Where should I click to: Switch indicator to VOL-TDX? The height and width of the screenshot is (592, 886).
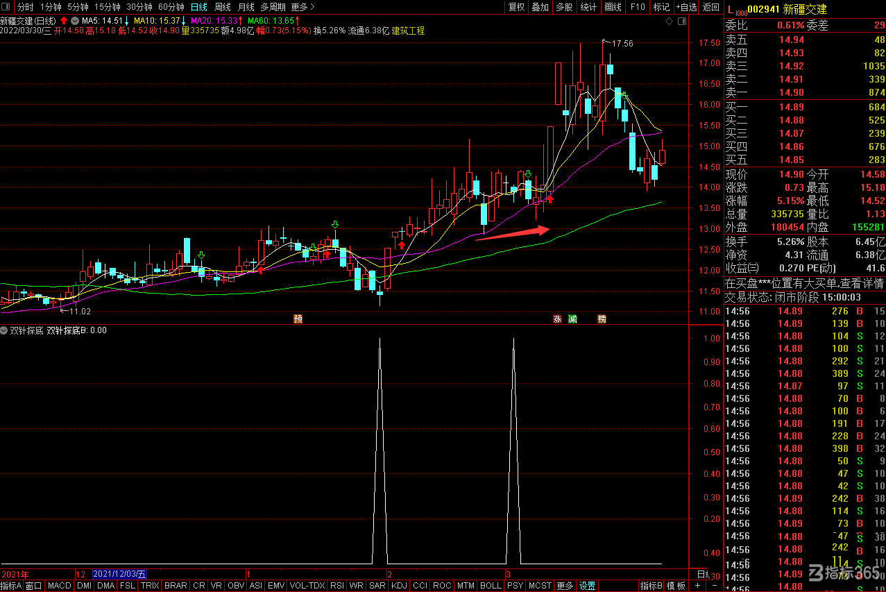point(307,586)
